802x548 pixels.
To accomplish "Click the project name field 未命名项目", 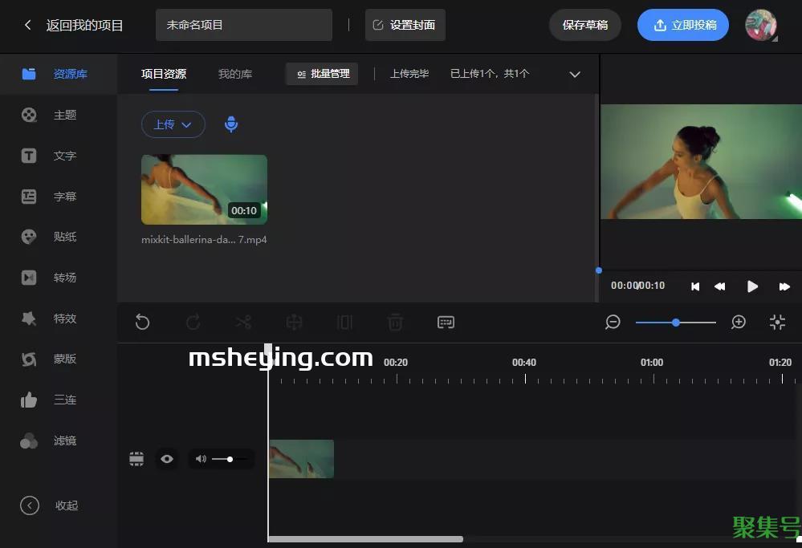I will [x=244, y=25].
